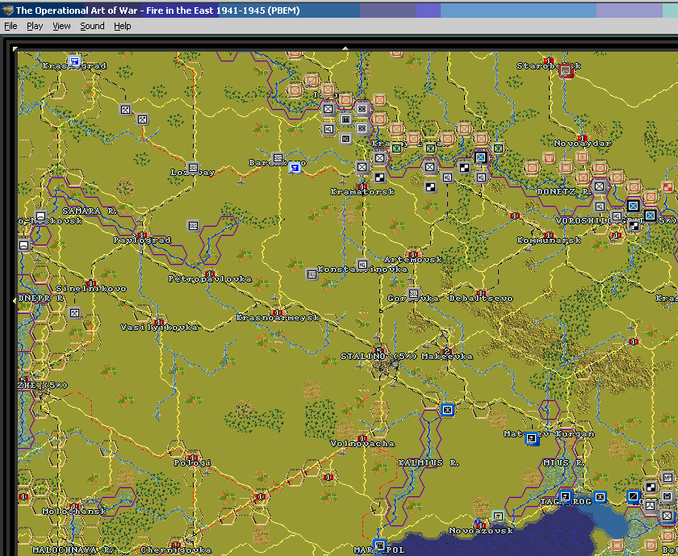Select the checkered armor unit beside the MP unit
678x556 pixels.
[x=651, y=487]
